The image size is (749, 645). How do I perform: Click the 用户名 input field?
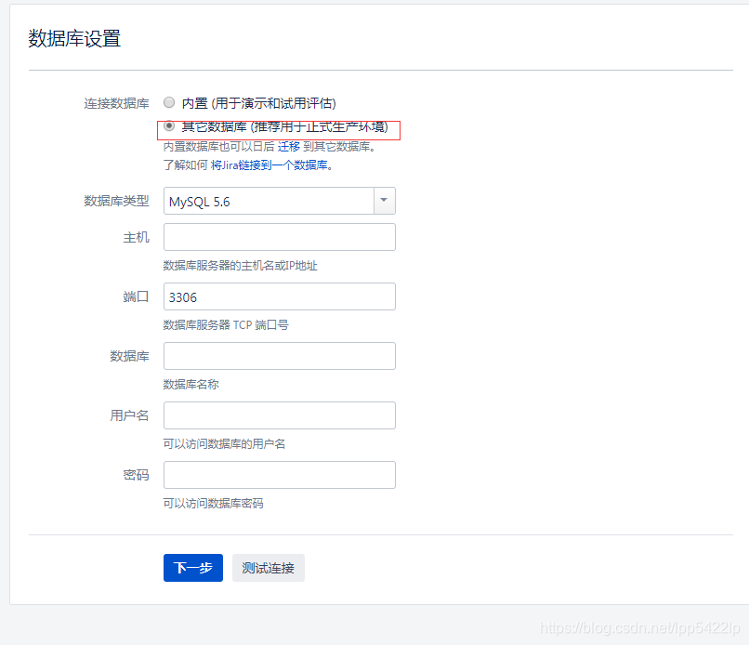click(x=279, y=415)
